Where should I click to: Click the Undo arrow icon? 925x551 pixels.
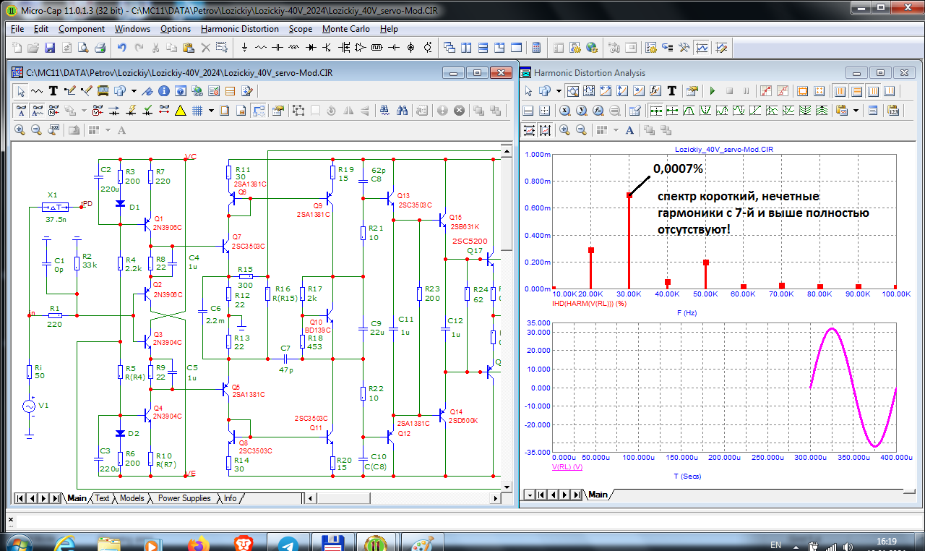click(122, 48)
